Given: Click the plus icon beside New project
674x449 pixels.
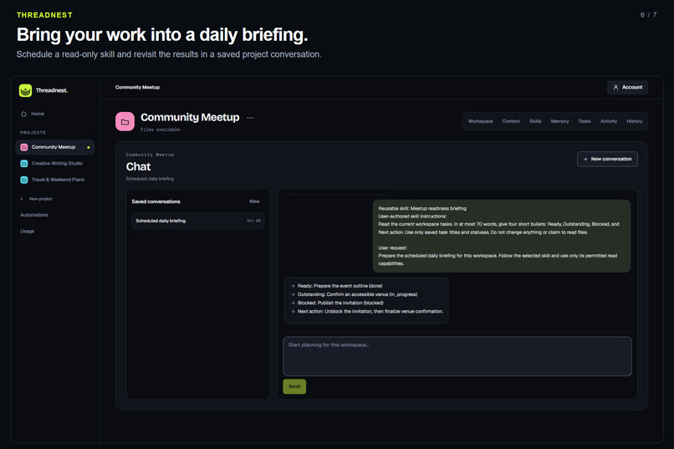Looking at the screenshot, I should (22, 199).
